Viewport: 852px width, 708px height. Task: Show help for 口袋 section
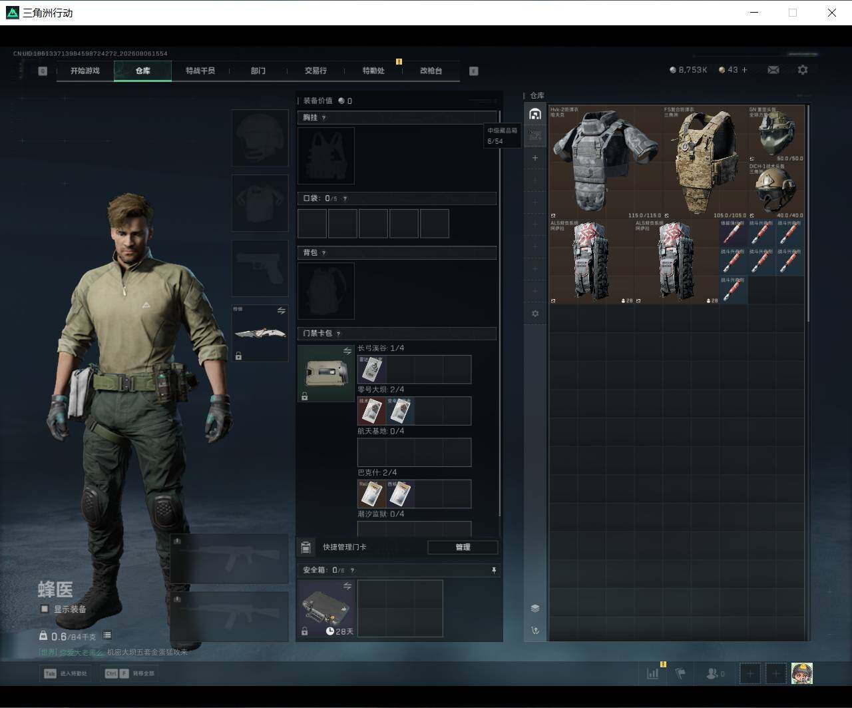(344, 198)
